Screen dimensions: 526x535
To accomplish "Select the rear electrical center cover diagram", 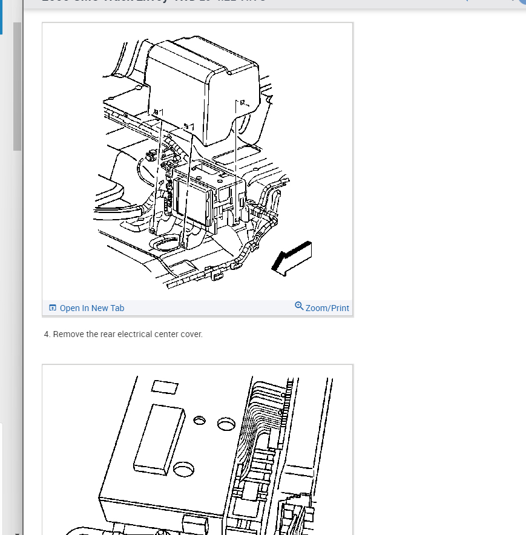I will tap(198, 162).
